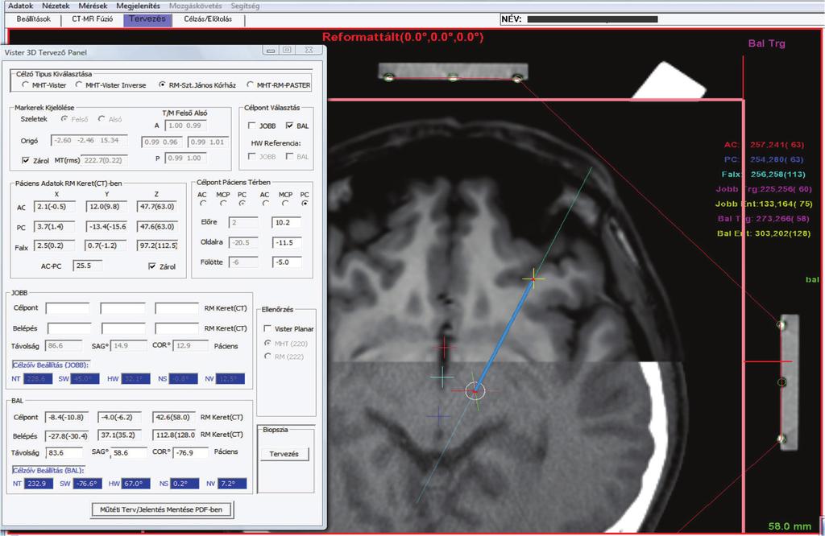Image resolution: width=825 pixels, height=536 pixels.
Task: Maximize the Vister 3D Tervező Panel window
Action: (x=287, y=51)
